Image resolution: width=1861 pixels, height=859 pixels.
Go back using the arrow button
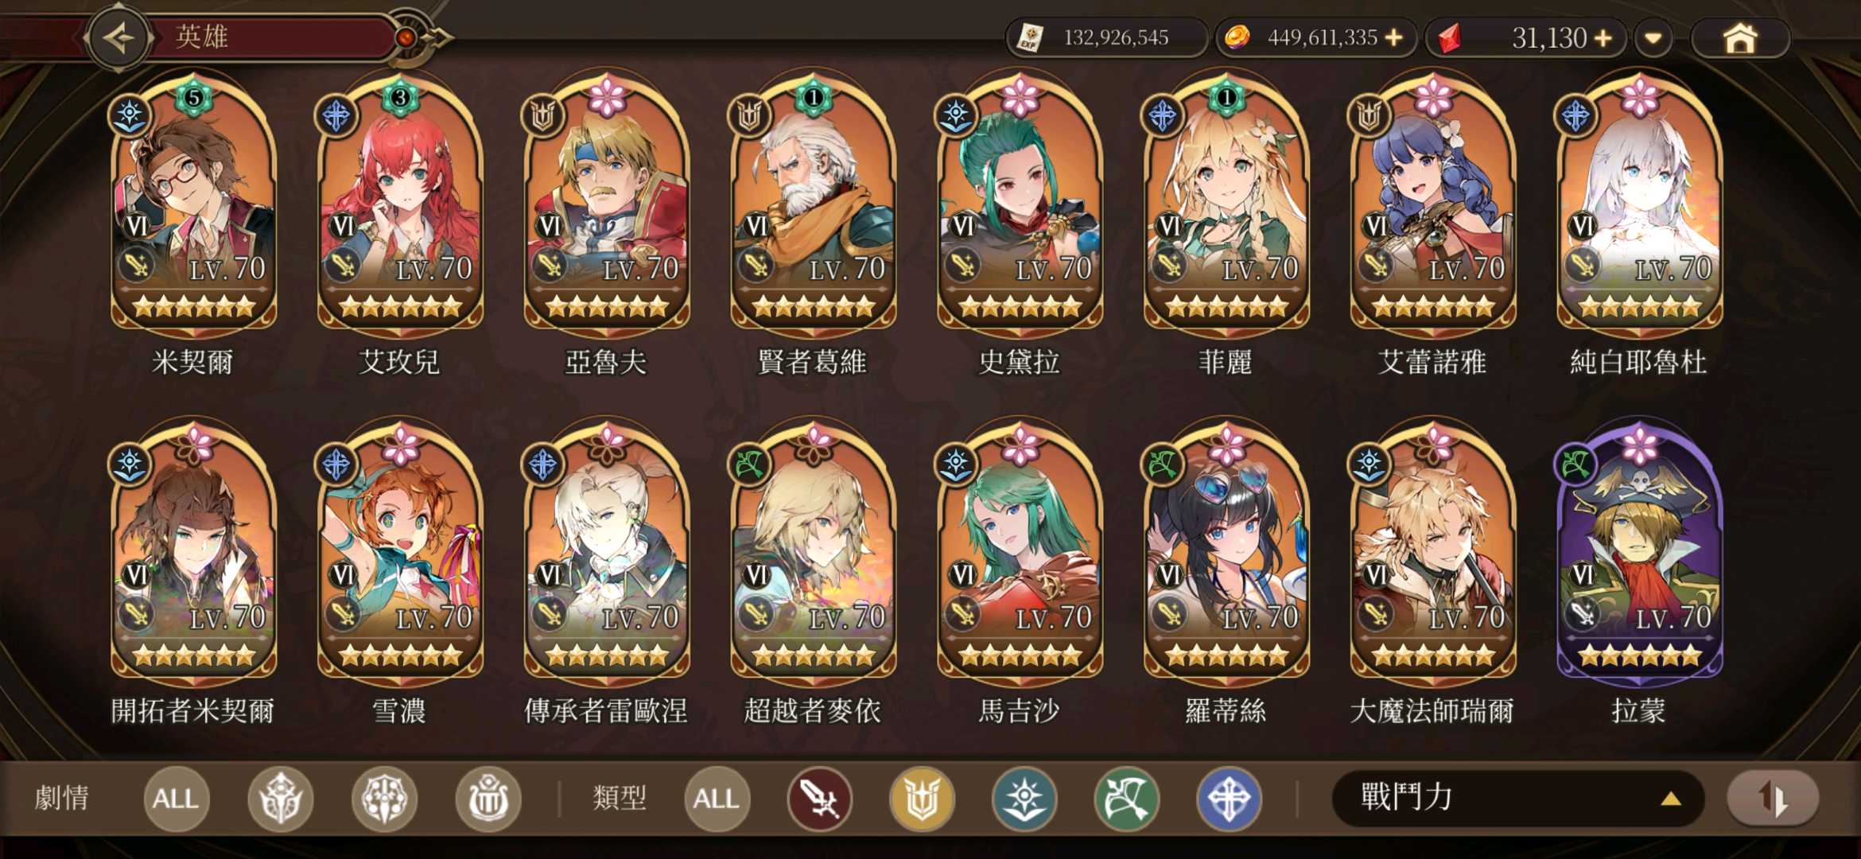(x=119, y=37)
